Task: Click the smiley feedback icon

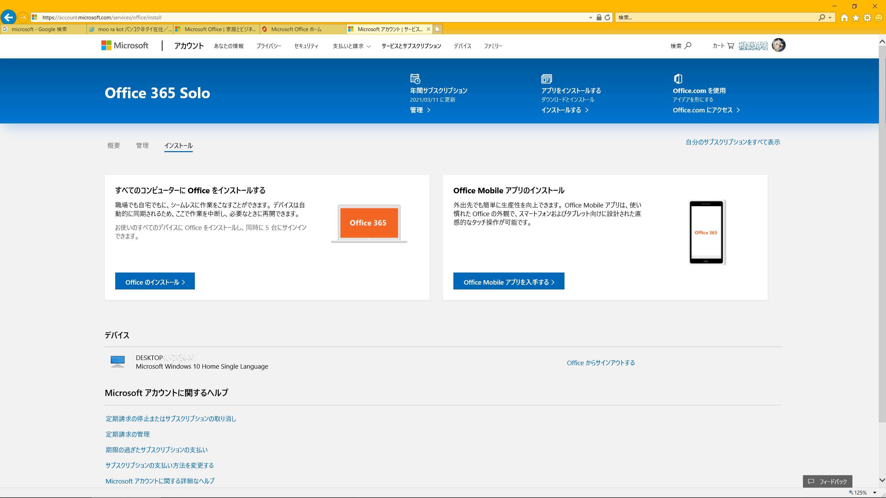Action: pos(879,17)
